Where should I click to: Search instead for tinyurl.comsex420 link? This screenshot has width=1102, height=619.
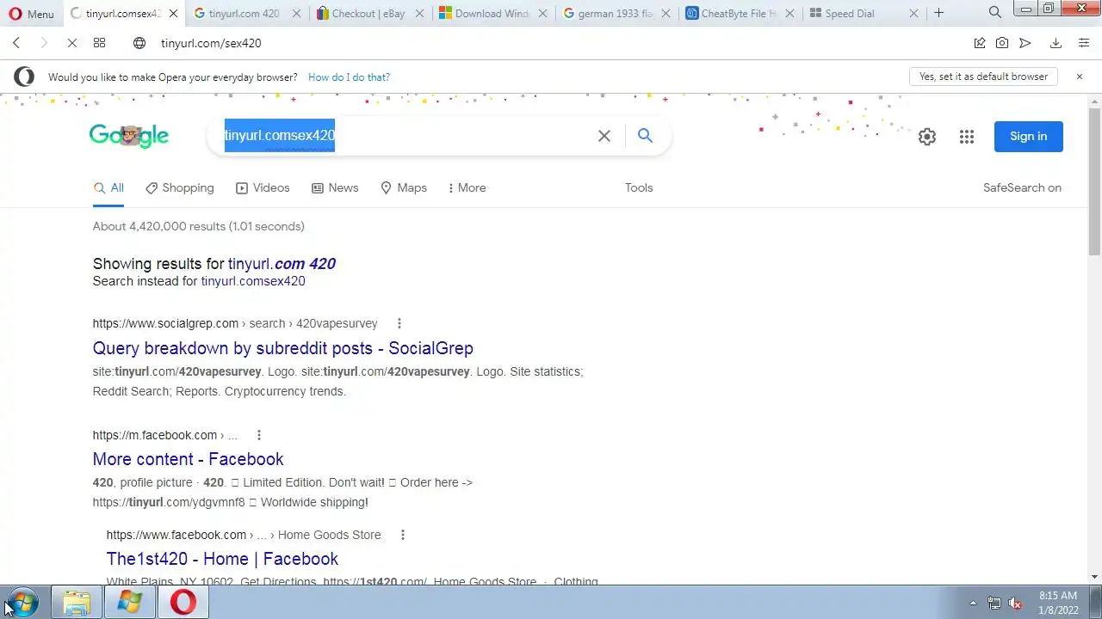pos(253,281)
